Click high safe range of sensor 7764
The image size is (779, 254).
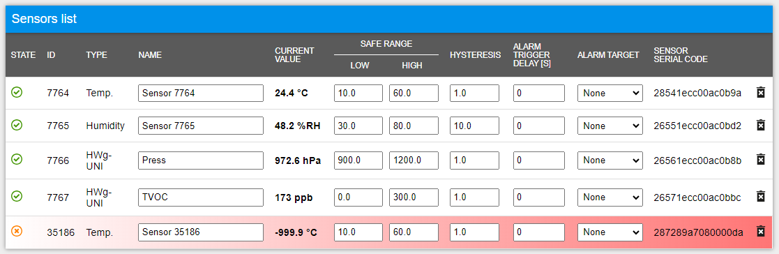(x=414, y=93)
